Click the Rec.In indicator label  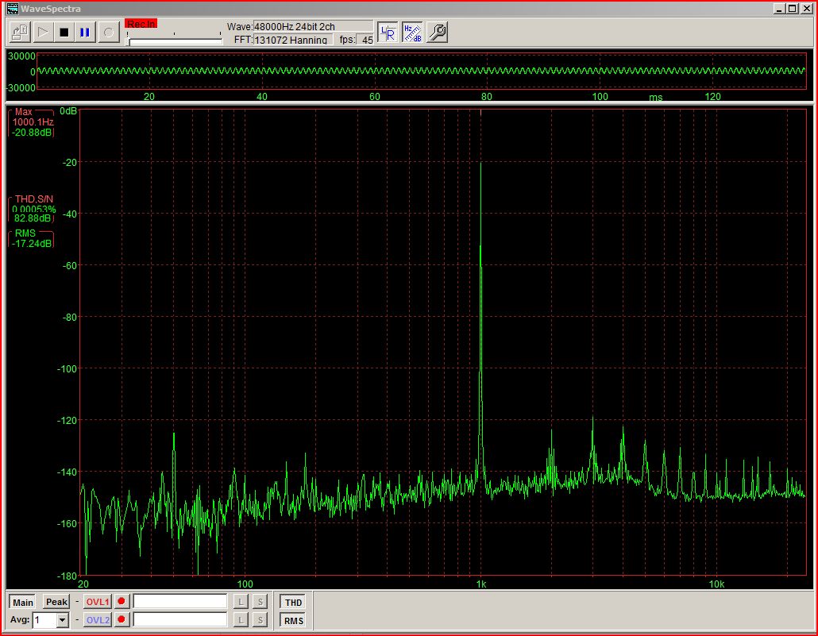141,24
